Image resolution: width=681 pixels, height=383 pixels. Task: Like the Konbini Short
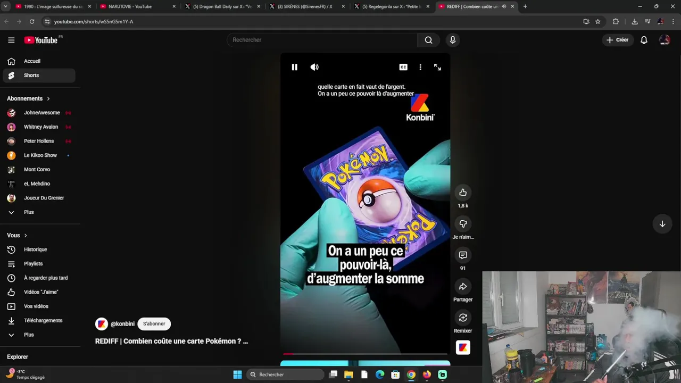463,193
